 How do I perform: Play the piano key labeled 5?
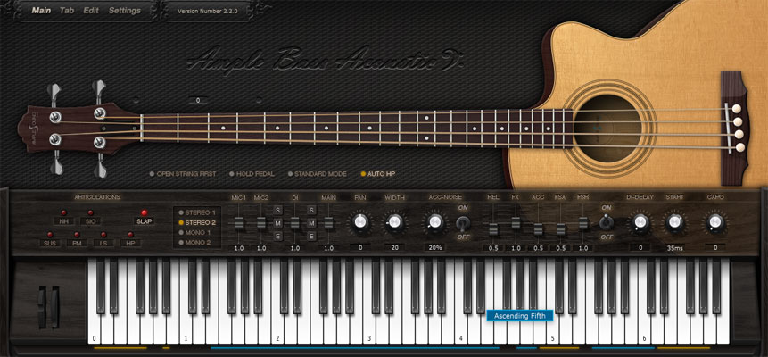tap(552, 328)
